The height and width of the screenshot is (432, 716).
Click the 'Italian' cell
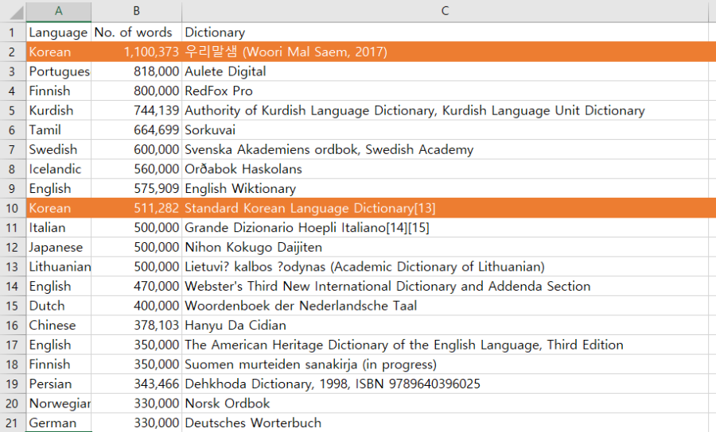point(58,228)
